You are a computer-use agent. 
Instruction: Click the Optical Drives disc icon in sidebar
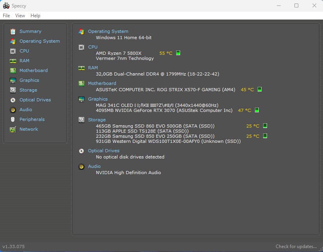[13, 100]
